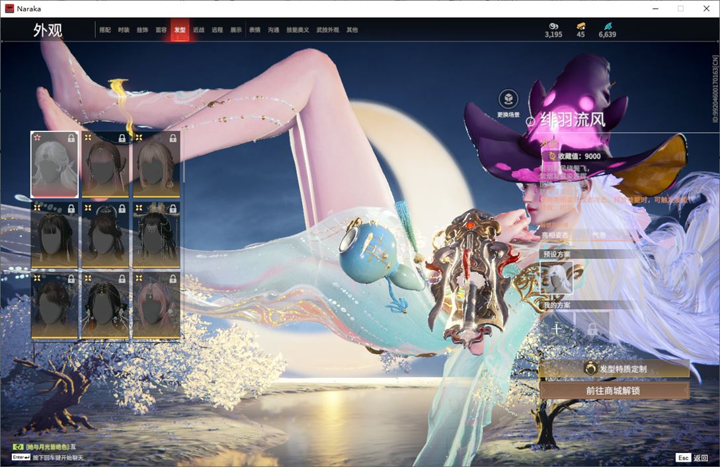Click the silver coin currency icon showing 3,195
The height and width of the screenshot is (467, 720).
[553, 26]
